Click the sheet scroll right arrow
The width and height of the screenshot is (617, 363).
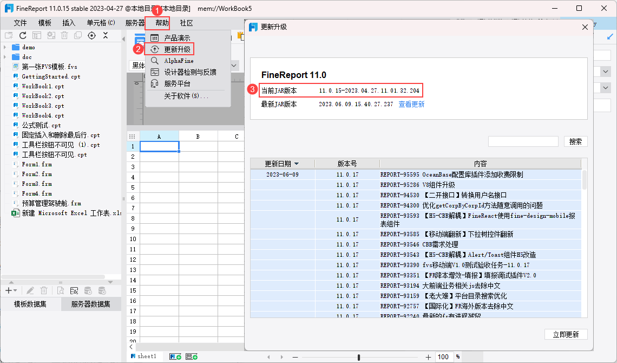[282, 357]
